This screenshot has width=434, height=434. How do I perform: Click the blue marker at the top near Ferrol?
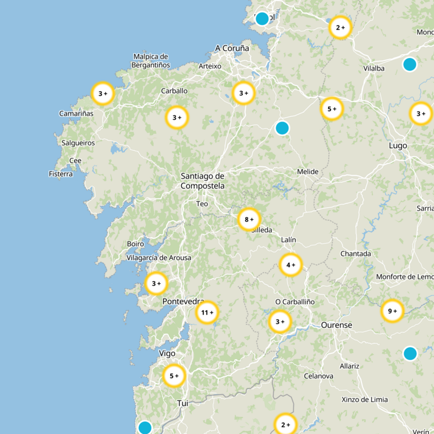[x=262, y=18]
